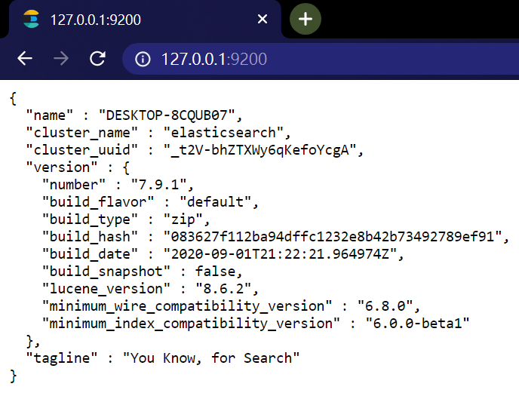Click the lucene_version value 8.6.2

tap(223, 289)
